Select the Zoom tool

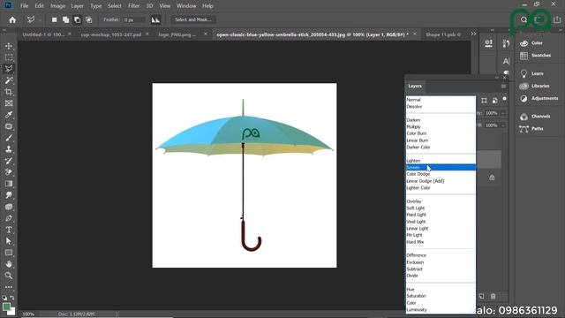pyautogui.click(x=9, y=276)
